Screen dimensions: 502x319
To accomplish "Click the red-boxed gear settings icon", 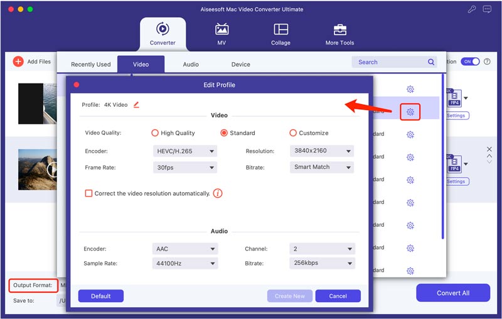I will tap(410, 112).
